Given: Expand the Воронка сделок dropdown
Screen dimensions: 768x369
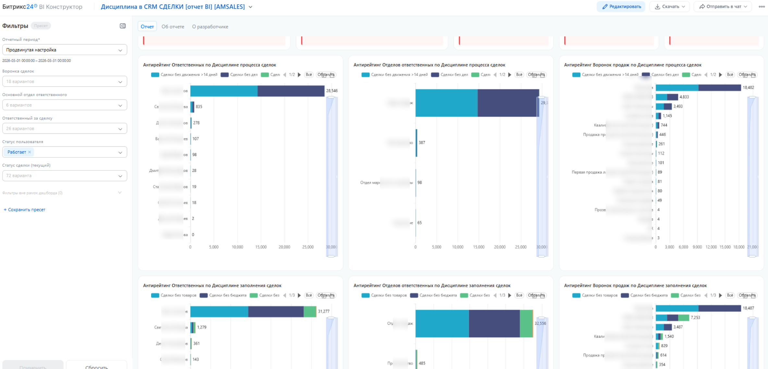Looking at the screenshot, I should point(64,81).
